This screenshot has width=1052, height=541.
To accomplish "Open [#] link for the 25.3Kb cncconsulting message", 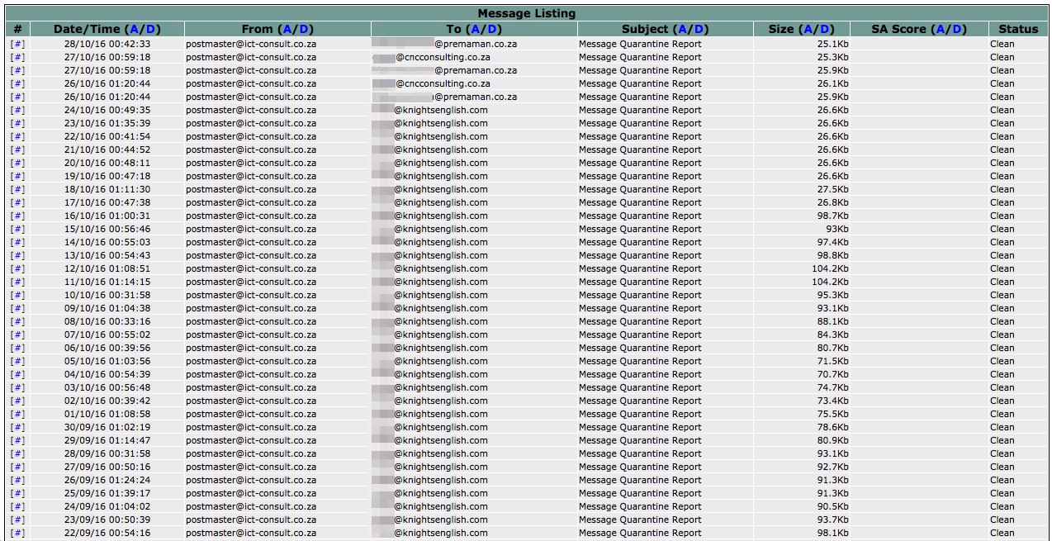I will pyautogui.click(x=17, y=57).
